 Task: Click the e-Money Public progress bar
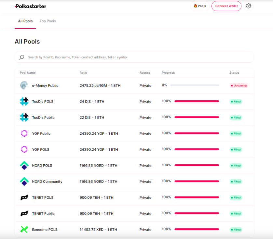pos(195,85)
